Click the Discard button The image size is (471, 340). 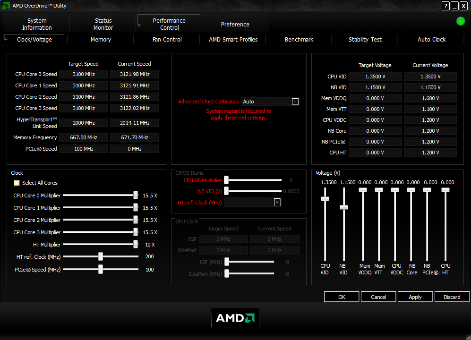click(452, 297)
